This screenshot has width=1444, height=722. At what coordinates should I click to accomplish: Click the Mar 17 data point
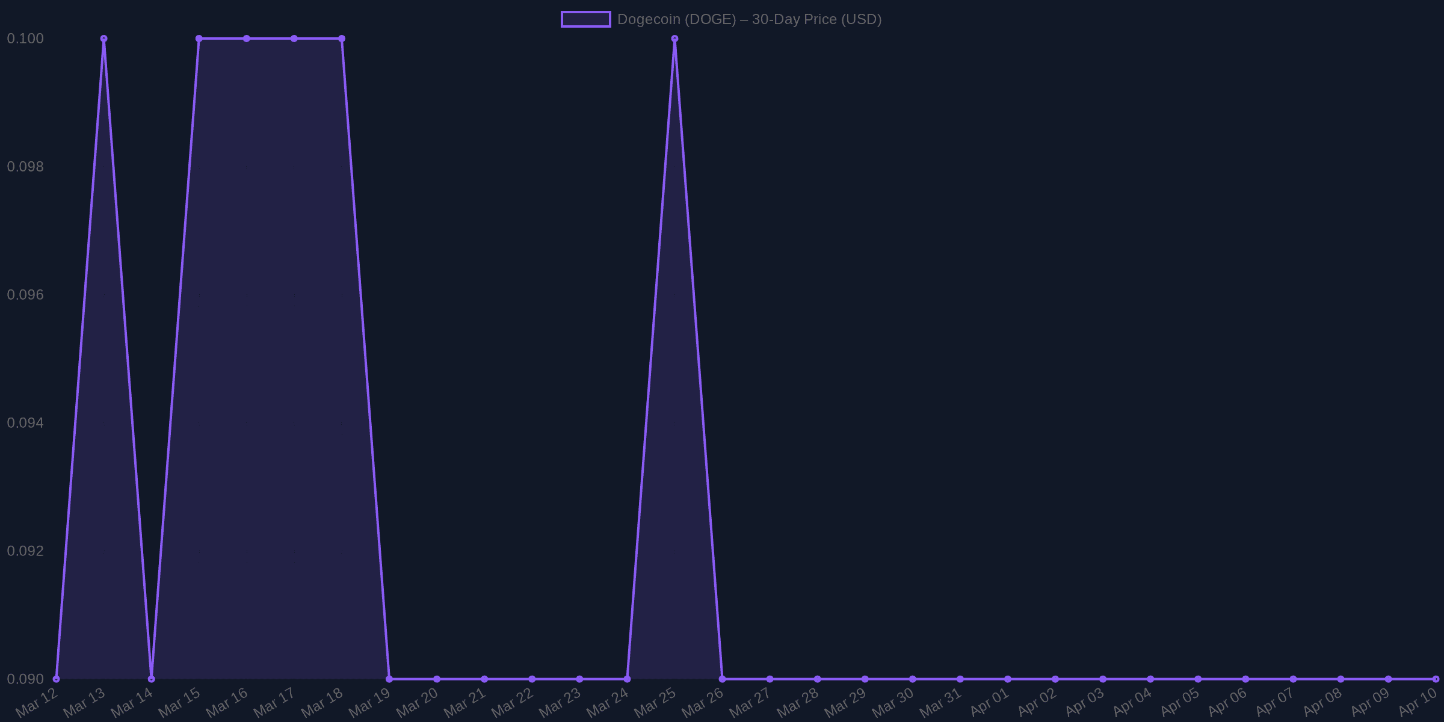pyautogui.click(x=294, y=39)
